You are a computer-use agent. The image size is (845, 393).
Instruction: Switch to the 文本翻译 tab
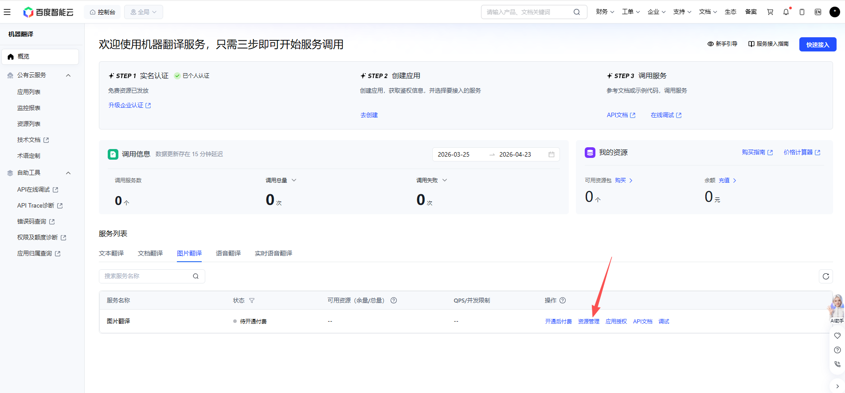pyautogui.click(x=111, y=253)
